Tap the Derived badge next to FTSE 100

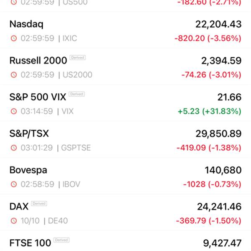61,240
